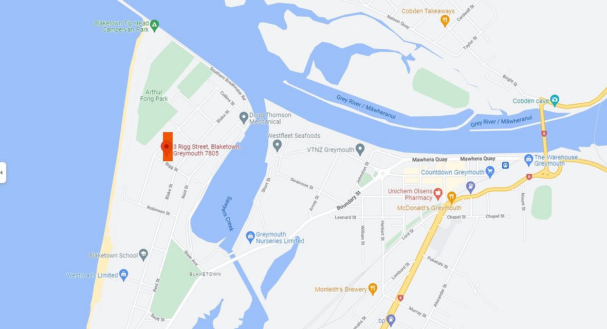This screenshot has height=329, width=607.
Task: Select the Doug Thomson Mechanical pin
Action: (244, 118)
